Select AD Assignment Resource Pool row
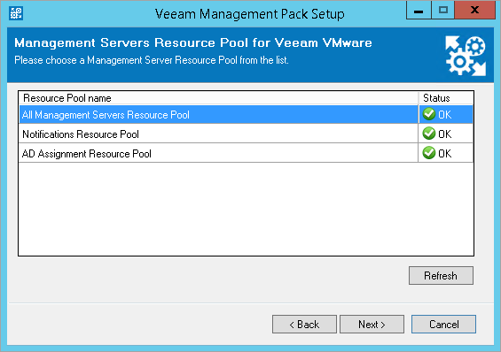 [246, 153]
